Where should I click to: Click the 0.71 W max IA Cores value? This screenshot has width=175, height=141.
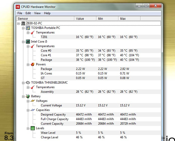[125, 73]
